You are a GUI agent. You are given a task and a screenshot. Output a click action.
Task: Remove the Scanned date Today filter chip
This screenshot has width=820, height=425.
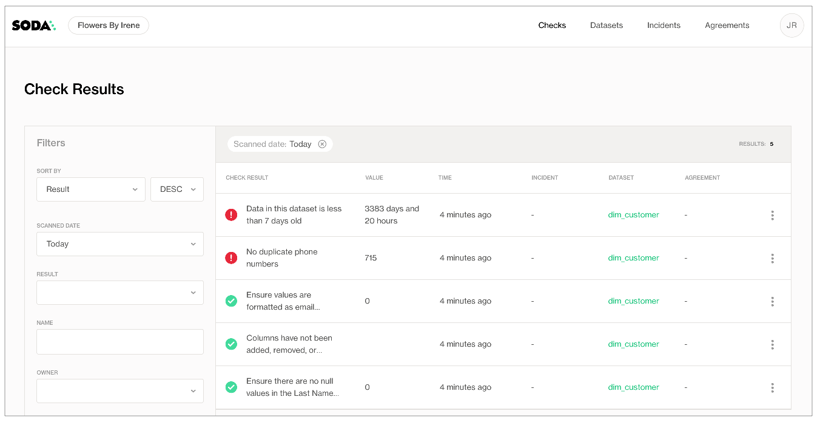[322, 144]
